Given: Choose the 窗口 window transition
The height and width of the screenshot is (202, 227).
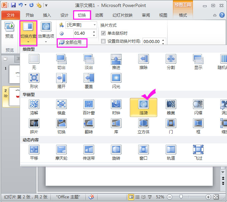Looking at the screenshot, I should (143, 153).
